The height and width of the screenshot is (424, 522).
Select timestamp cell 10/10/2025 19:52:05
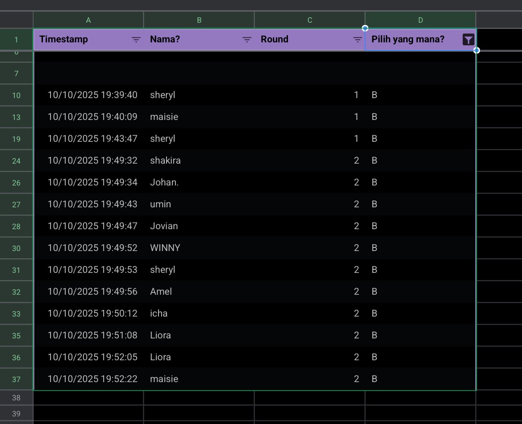pos(88,357)
